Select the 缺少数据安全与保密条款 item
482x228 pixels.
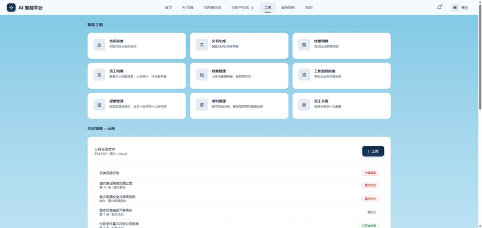coord(117,197)
